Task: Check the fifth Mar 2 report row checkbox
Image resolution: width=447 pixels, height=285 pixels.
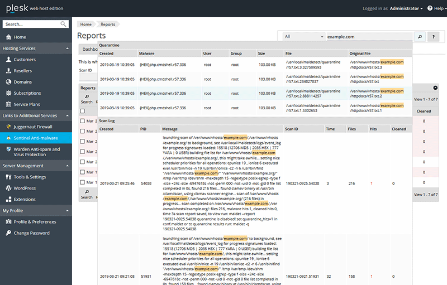Action: pyautogui.click(x=82, y=162)
